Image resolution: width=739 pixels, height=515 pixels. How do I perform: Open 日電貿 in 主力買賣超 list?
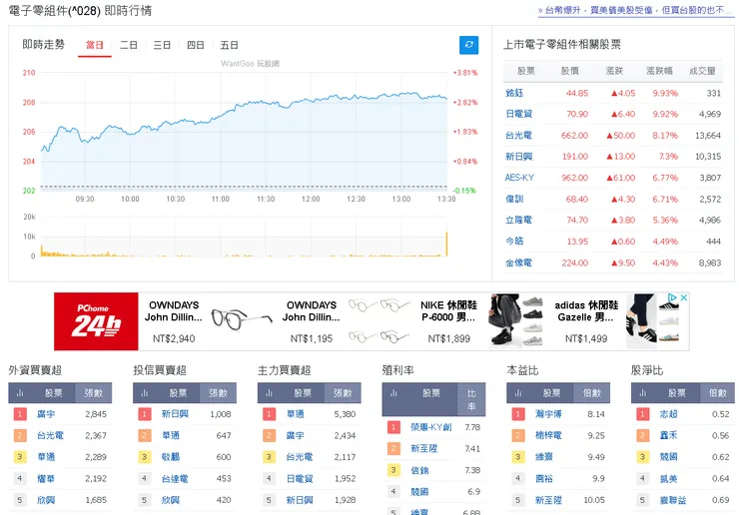point(300,479)
